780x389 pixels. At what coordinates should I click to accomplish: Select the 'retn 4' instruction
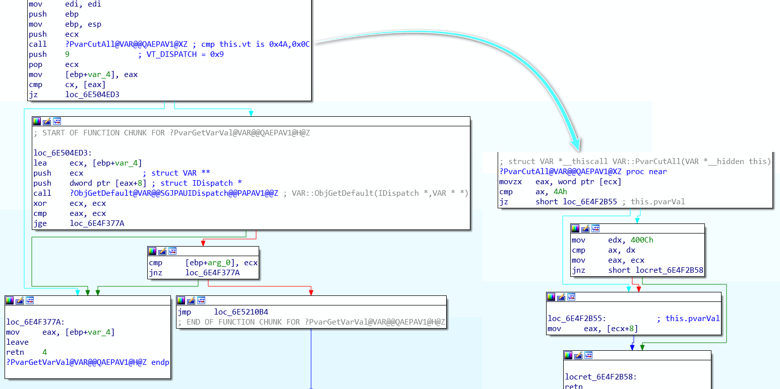point(26,352)
